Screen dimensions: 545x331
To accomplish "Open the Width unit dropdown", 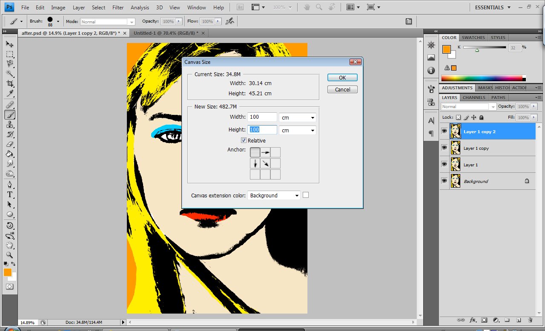I will pyautogui.click(x=297, y=117).
